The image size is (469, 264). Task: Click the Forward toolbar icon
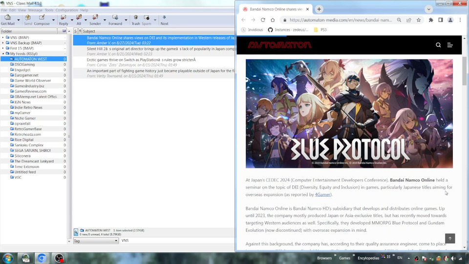pos(115,20)
